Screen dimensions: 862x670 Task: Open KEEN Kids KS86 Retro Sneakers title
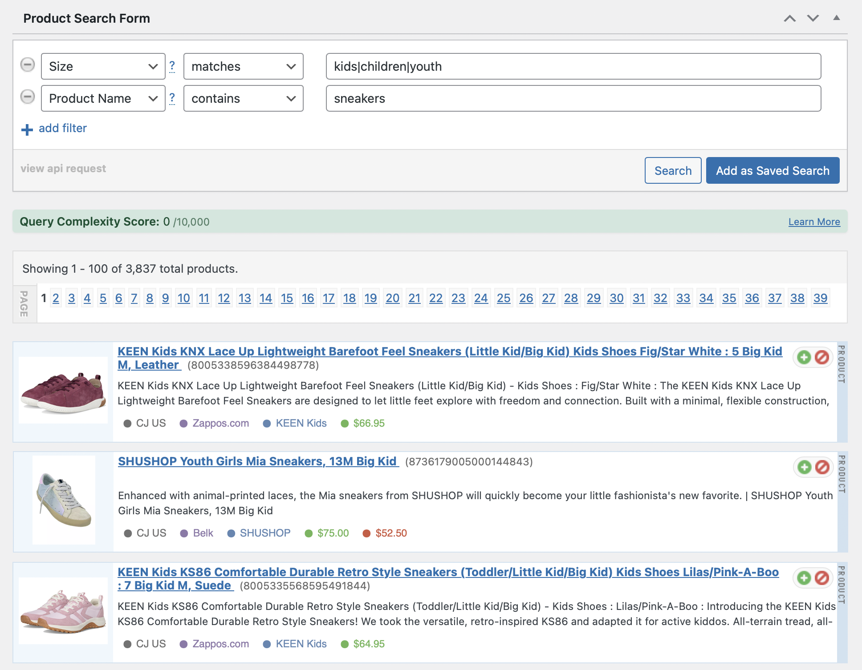pyautogui.click(x=448, y=578)
